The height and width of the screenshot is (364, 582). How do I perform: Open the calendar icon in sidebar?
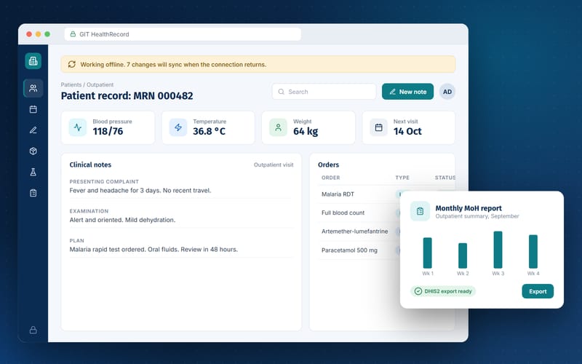click(33, 109)
